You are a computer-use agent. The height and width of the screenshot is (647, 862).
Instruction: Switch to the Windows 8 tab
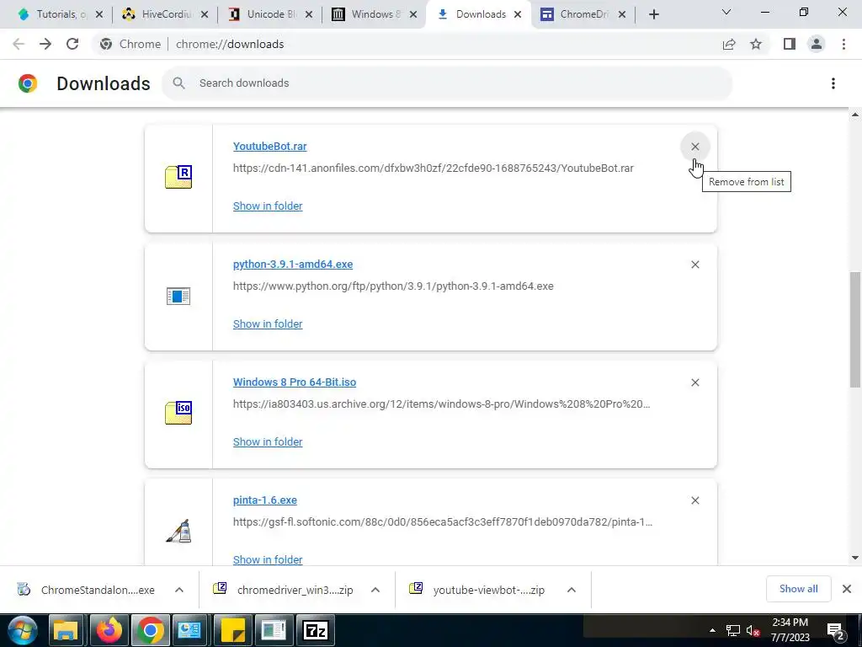click(x=369, y=14)
